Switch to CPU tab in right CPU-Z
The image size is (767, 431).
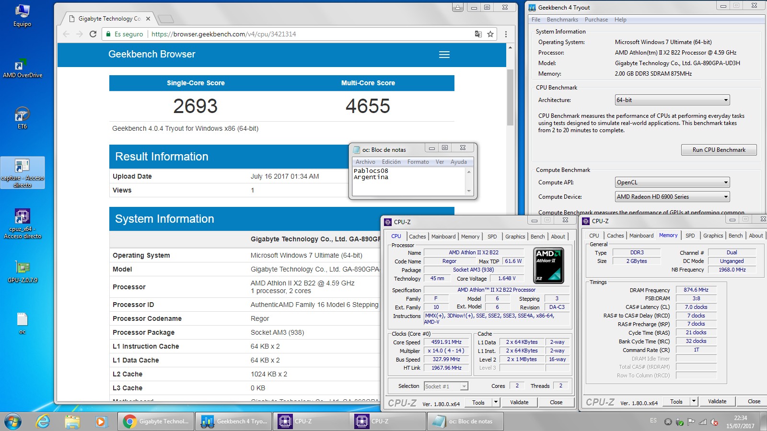594,236
